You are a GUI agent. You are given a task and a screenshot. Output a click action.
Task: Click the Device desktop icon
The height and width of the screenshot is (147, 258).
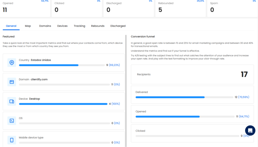(12, 101)
